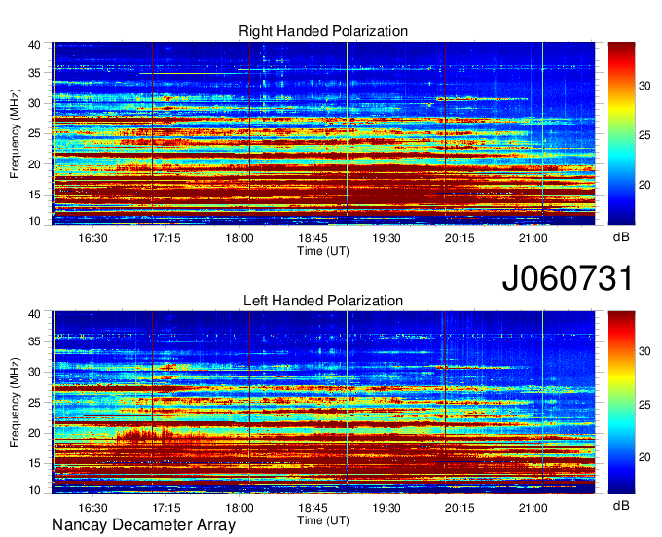Click 'Time (UT)' label under bottom plot
Screen dimensions: 662x537
[323, 520]
